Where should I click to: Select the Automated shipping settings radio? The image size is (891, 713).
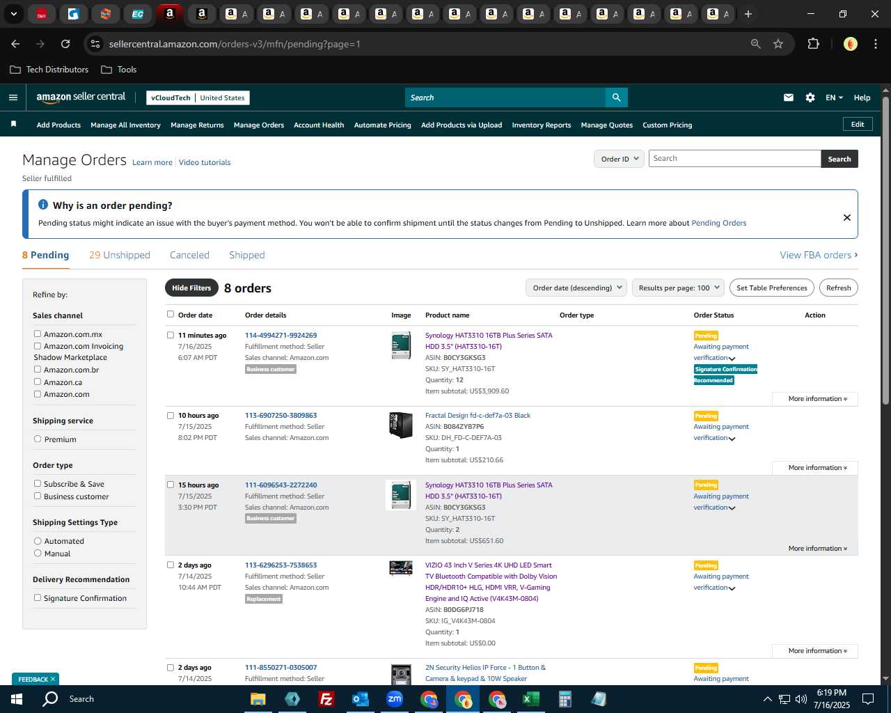click(38, 540)
